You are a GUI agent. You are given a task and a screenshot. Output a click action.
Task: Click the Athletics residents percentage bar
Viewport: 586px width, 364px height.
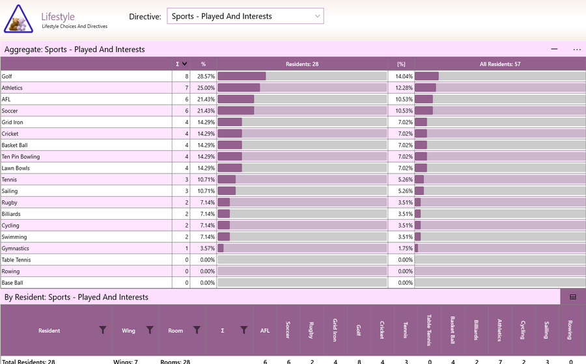[x=302, y=88]
